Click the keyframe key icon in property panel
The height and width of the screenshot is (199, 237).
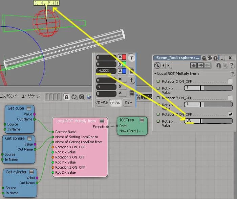coord(157,66)
